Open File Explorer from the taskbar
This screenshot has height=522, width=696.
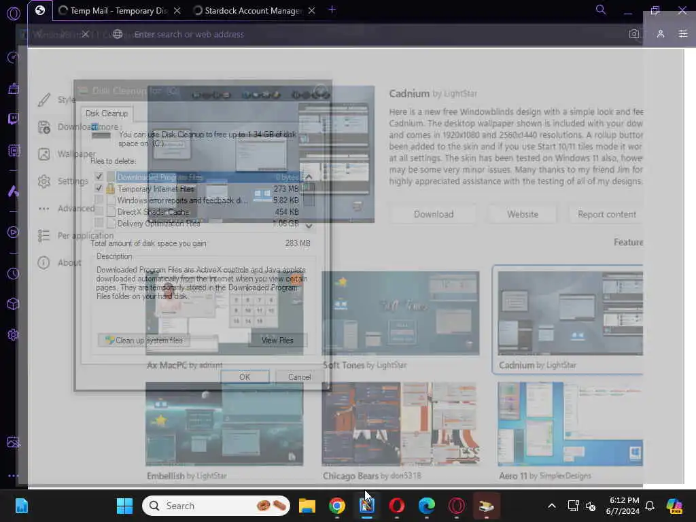pos(307,506)
